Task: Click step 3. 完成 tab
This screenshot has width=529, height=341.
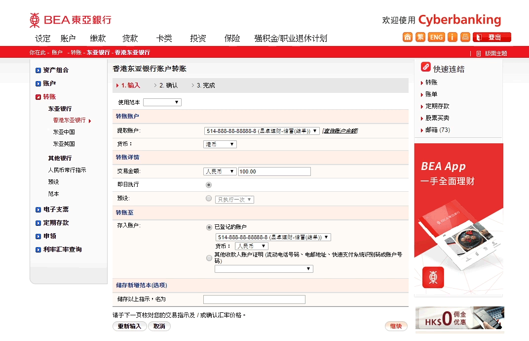Action: point(206,85)
